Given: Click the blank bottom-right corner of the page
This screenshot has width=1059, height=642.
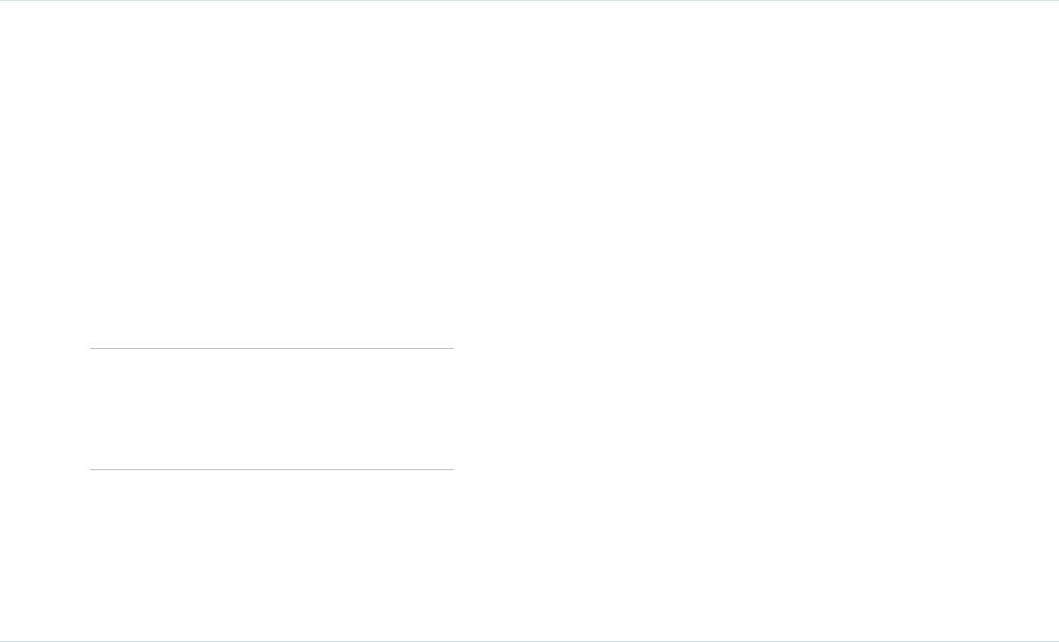Looking at the screenshot, I should click(1024, 614).
